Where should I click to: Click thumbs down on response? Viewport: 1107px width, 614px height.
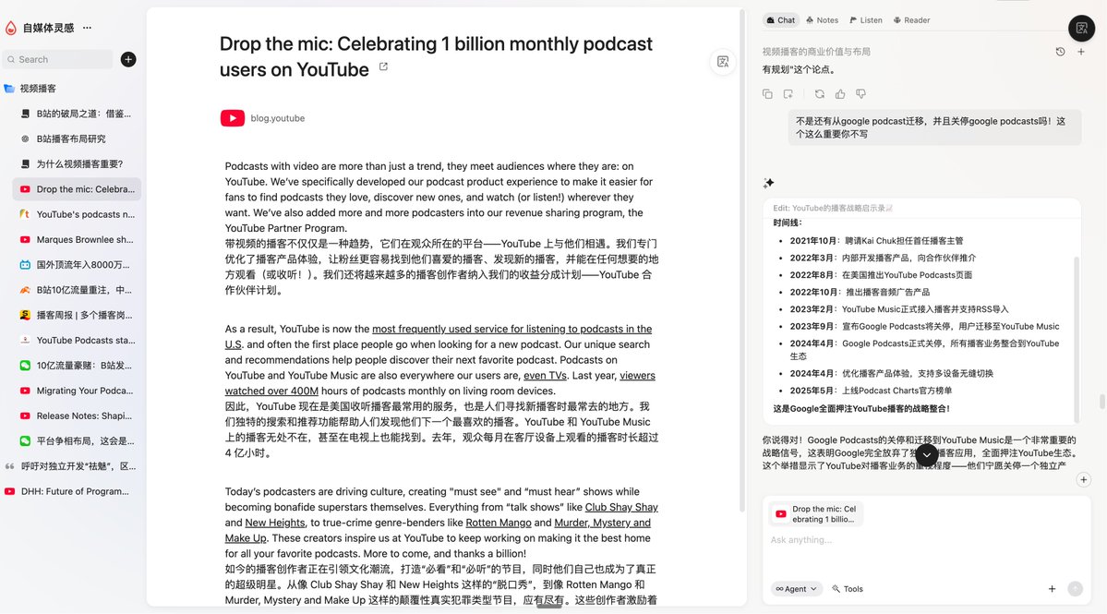860,94
